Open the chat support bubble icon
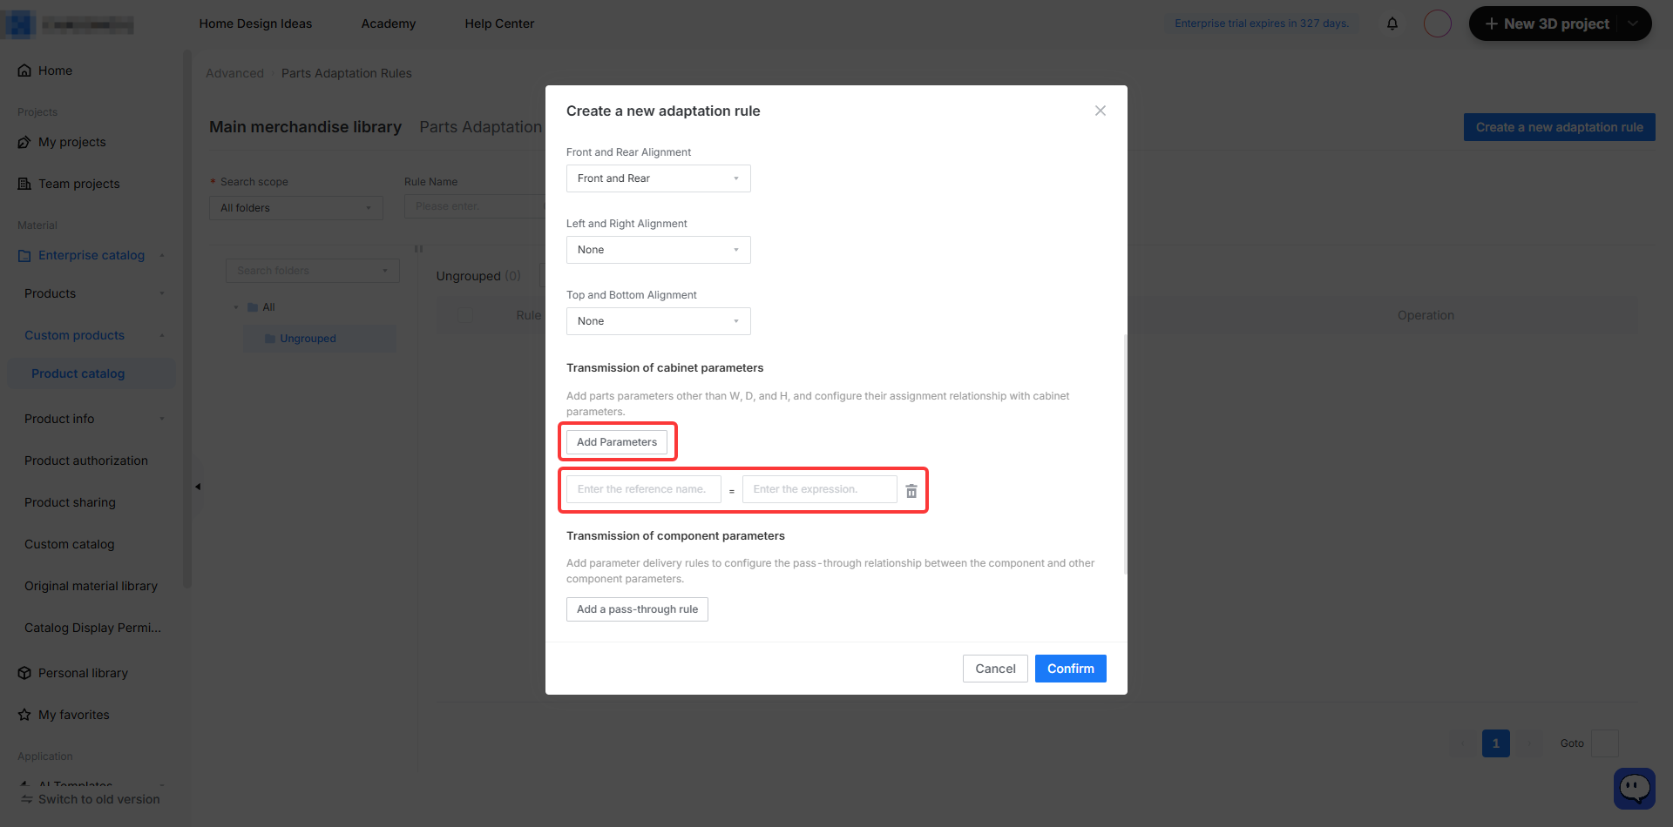Viewport: 1673px width, 827px height. coord(1635,789)
